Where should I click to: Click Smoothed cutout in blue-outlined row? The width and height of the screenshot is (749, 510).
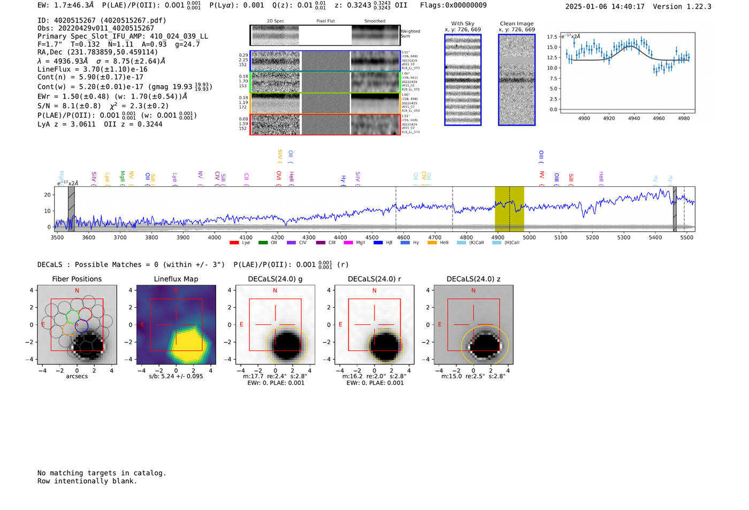tap(375, 61)
